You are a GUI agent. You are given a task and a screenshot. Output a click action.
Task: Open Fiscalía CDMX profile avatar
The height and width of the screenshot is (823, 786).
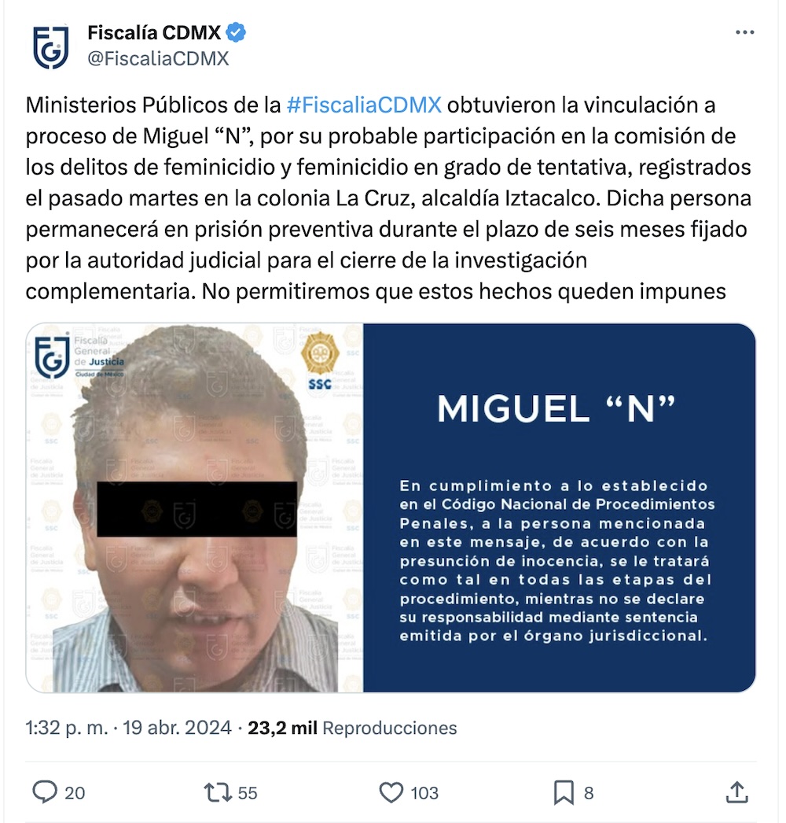[50, 47]
